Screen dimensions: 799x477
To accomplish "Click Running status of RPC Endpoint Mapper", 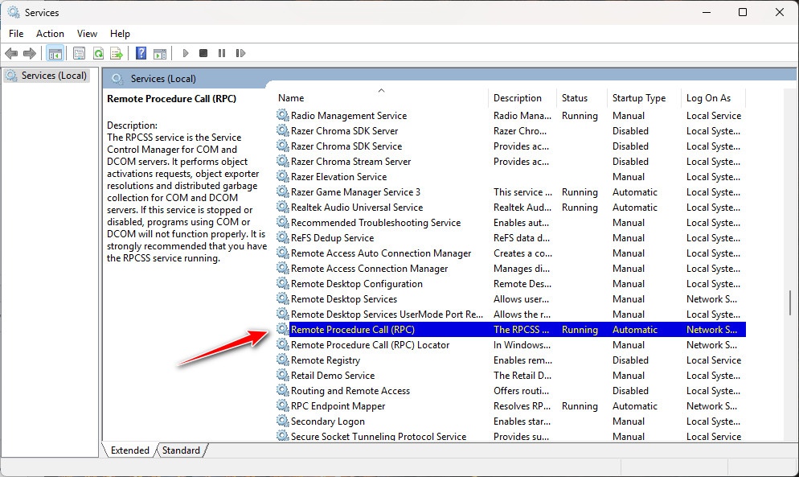I will (x=580, y=406).
